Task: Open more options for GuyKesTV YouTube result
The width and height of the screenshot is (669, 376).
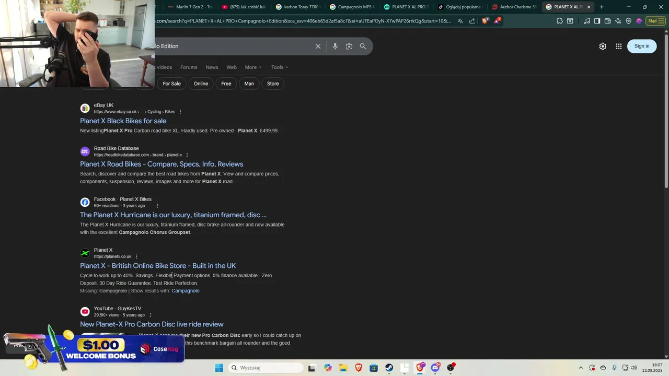Action: pos(150,315)
